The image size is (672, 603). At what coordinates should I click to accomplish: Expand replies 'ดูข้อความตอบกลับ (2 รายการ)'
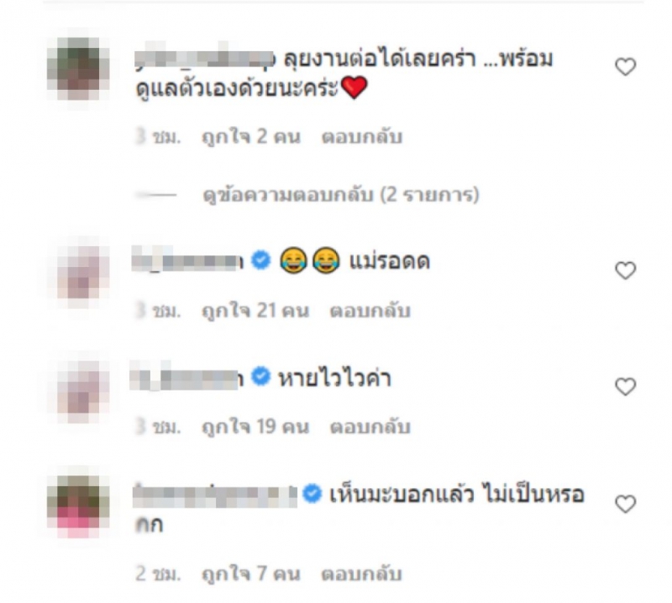[341, 195]
